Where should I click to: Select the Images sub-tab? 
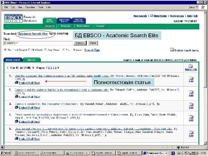[100, 26]
